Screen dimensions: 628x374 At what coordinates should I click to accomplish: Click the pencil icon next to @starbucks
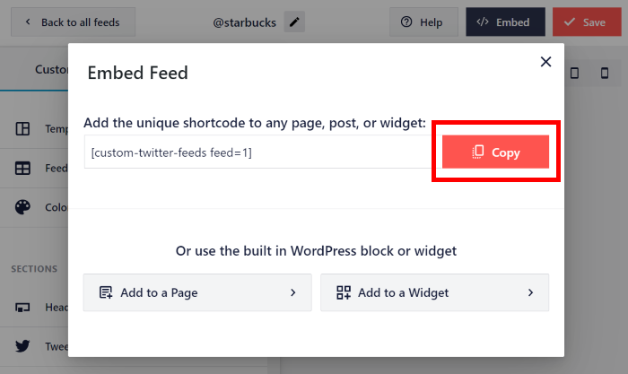coord(294,22)
